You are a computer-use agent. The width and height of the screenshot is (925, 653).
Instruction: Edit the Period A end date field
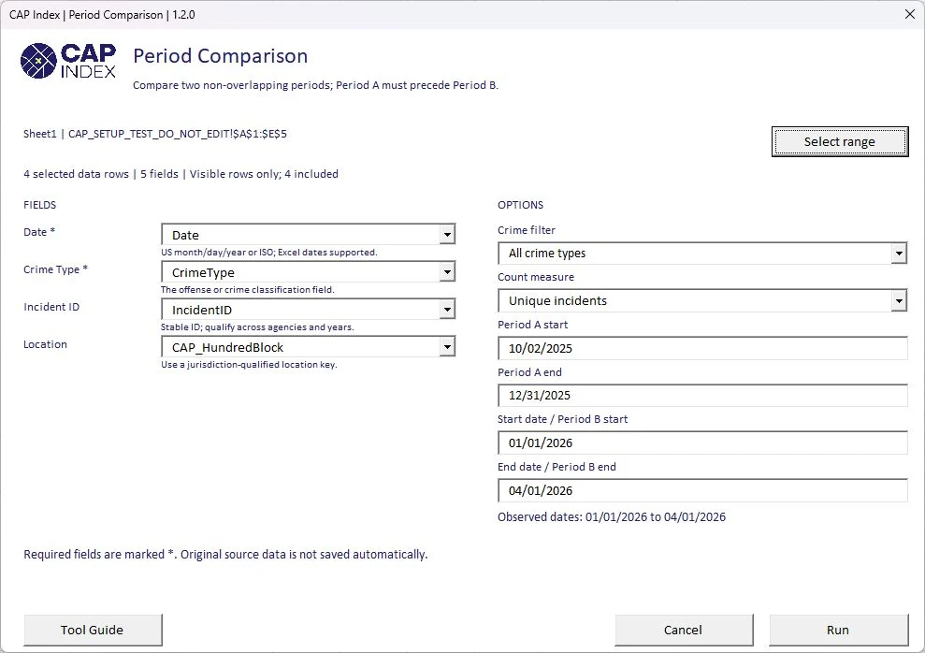point(702,395)
